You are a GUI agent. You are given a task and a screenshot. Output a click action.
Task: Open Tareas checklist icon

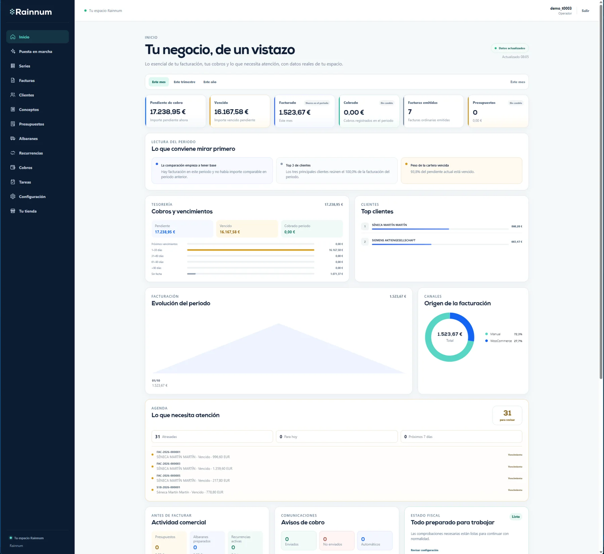pyautogui.click(x=13, y=182)
